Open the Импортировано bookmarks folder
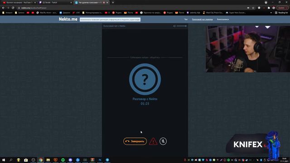This screenshot has width=290, height=163. 92,13
